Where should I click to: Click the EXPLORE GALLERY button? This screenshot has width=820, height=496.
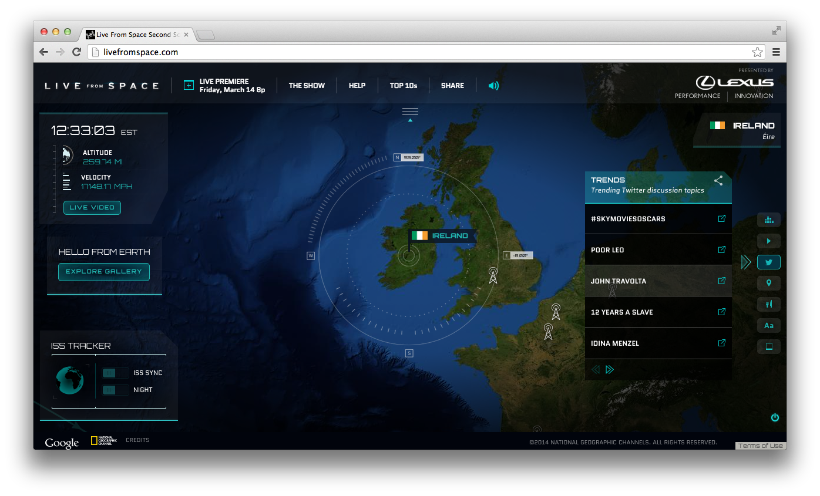(x=104, y=272)
